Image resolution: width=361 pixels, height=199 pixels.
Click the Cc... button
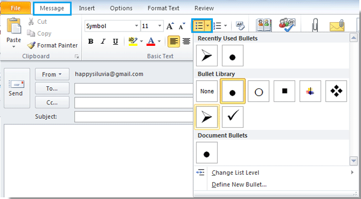click(52, 102)
